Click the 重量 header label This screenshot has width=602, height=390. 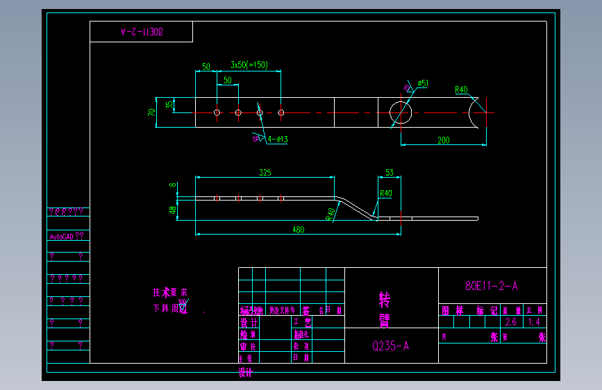point(512,310)
